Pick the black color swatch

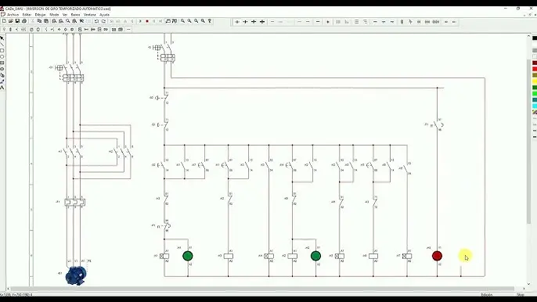[535, 38]
